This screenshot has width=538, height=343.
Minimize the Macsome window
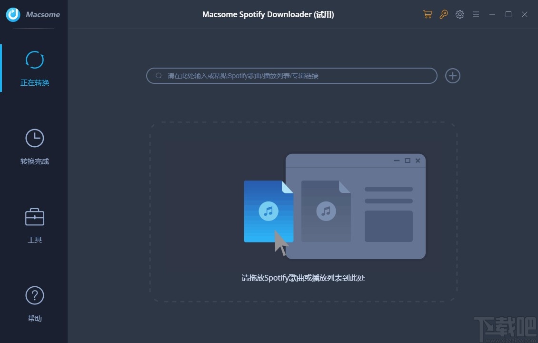click(492, 14)
